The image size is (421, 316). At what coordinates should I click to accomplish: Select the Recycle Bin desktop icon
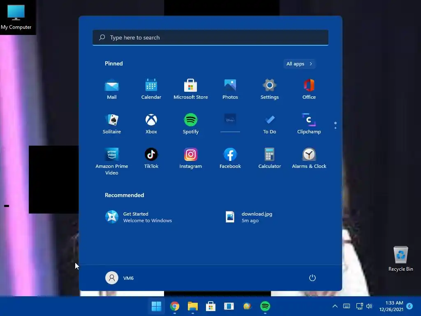click(400, 259)
